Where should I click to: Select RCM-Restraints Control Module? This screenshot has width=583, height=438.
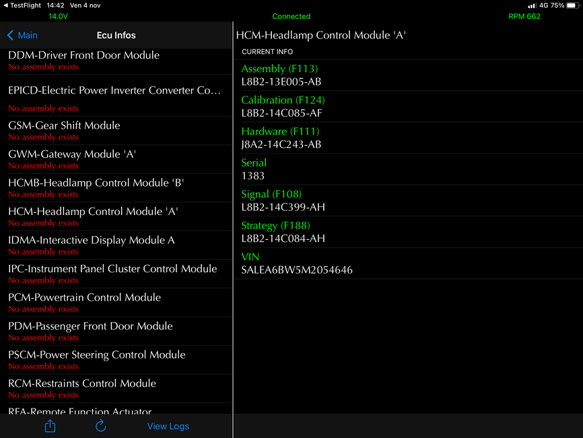(116, 389)
